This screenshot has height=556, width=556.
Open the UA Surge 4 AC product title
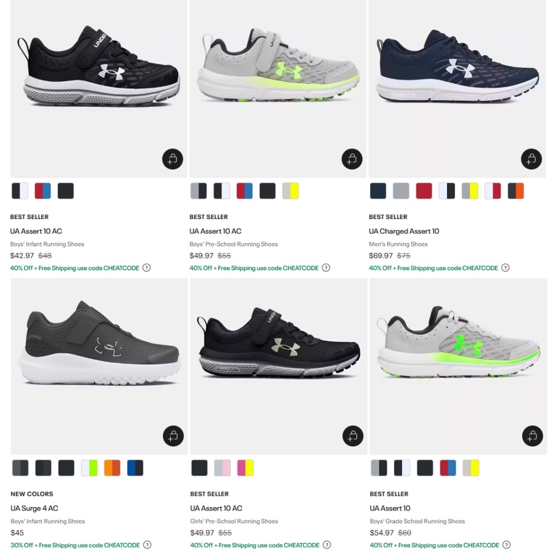point(34,508)
